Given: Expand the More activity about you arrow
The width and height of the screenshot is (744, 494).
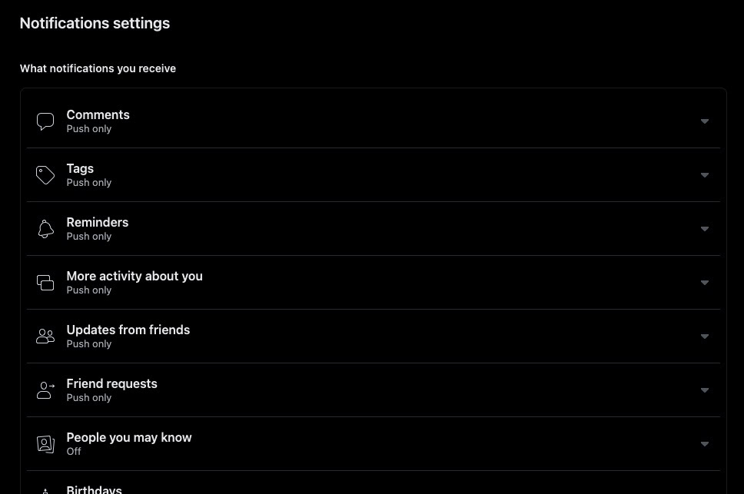Looking at the screenshot, I should (x=704, y=283).
